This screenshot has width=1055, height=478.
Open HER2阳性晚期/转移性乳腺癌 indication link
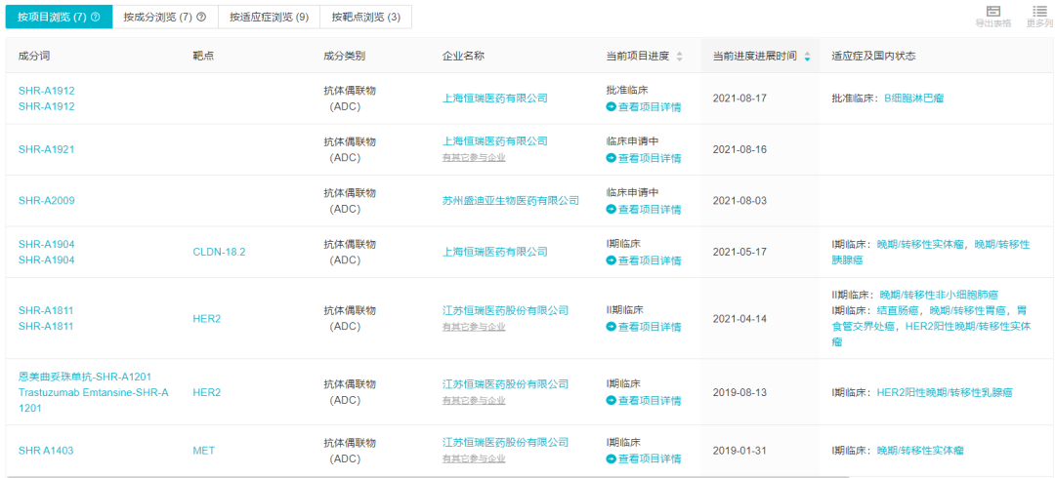click(945, 392)
